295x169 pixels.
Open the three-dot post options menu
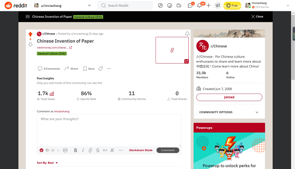pos(109,69)
